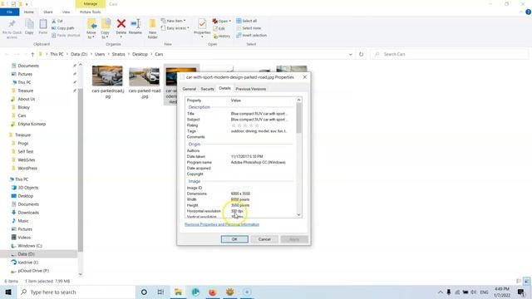
Task: Select Paste shortcut in Clipboard group
Action: point(66,35)
